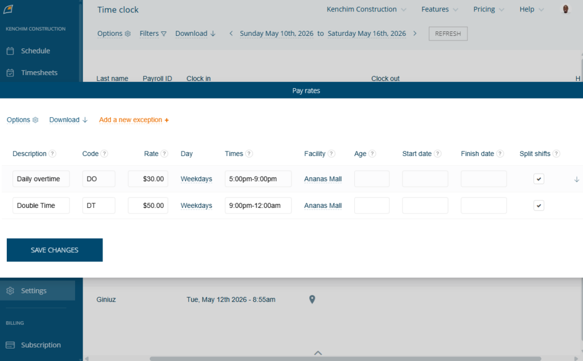This screenshot has width=583, height=361.
Task: Pick end date Saturday May 16th, 2026
Action: pyautogui.click(x=367, y=34)
